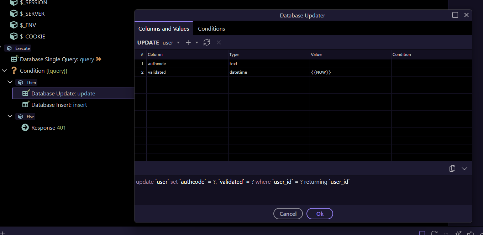Refresh the columns list with the refresh icon

tap(207, 42)
